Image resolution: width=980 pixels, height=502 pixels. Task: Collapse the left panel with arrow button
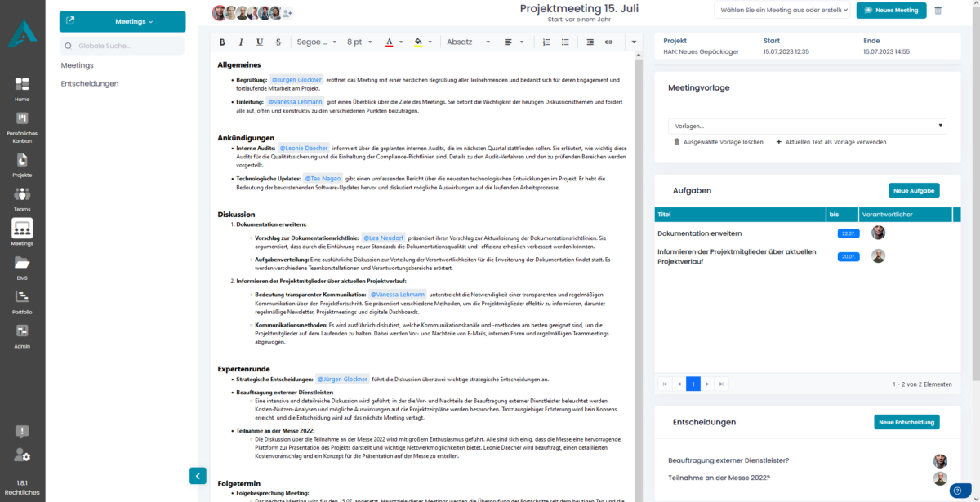[x=197, y=476]
